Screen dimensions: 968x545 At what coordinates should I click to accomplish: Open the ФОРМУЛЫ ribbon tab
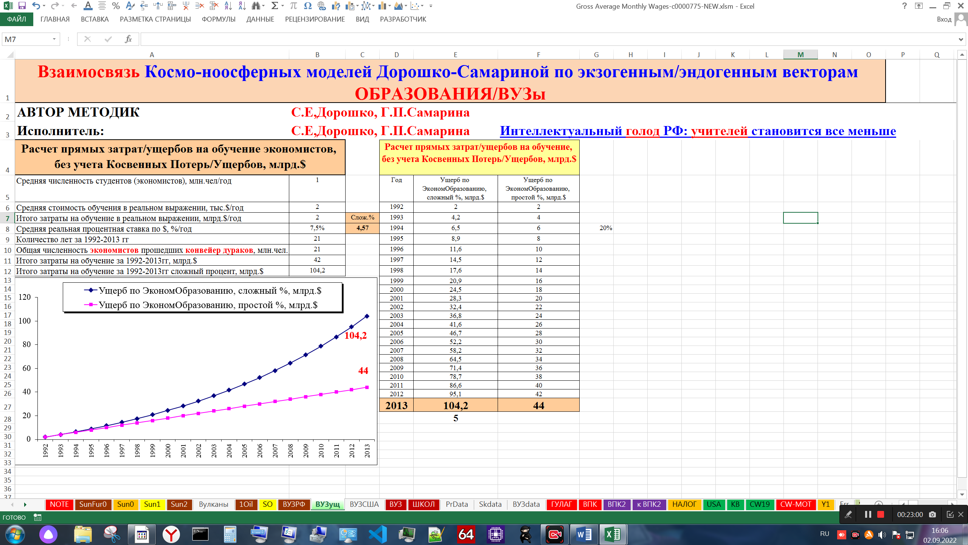pyautogui.click(x=219, y=19)
